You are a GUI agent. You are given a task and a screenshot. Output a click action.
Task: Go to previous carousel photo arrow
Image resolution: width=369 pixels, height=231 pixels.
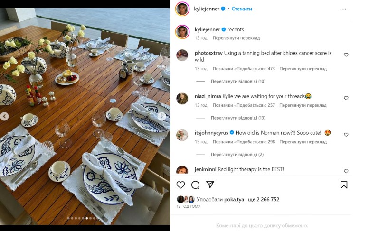pos(5,116)
